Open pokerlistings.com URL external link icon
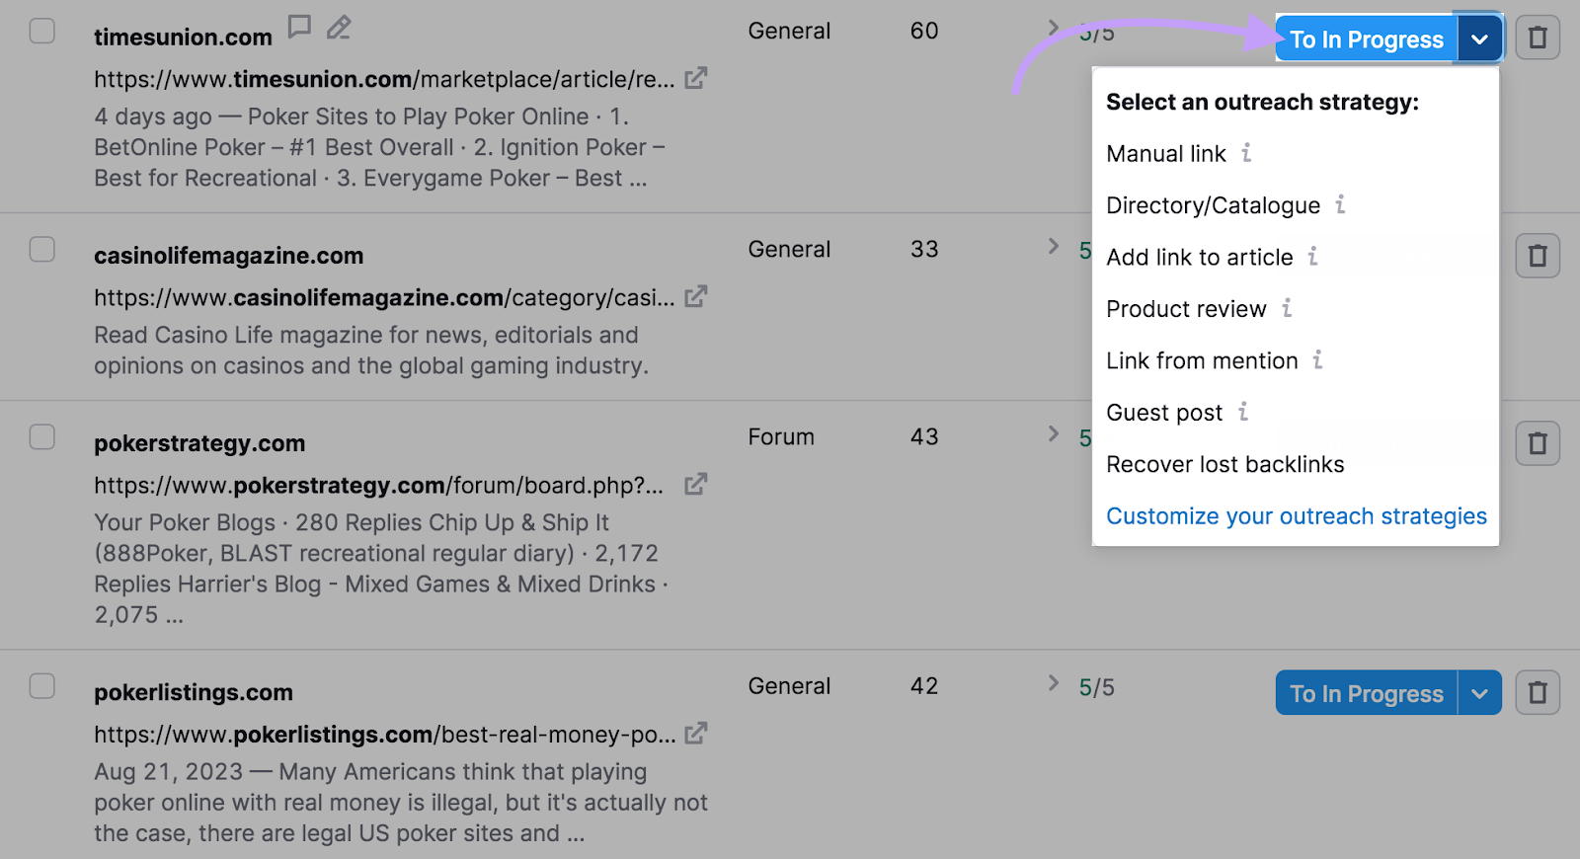Viewport: 1580px width, 859px height. pos(696,734)
